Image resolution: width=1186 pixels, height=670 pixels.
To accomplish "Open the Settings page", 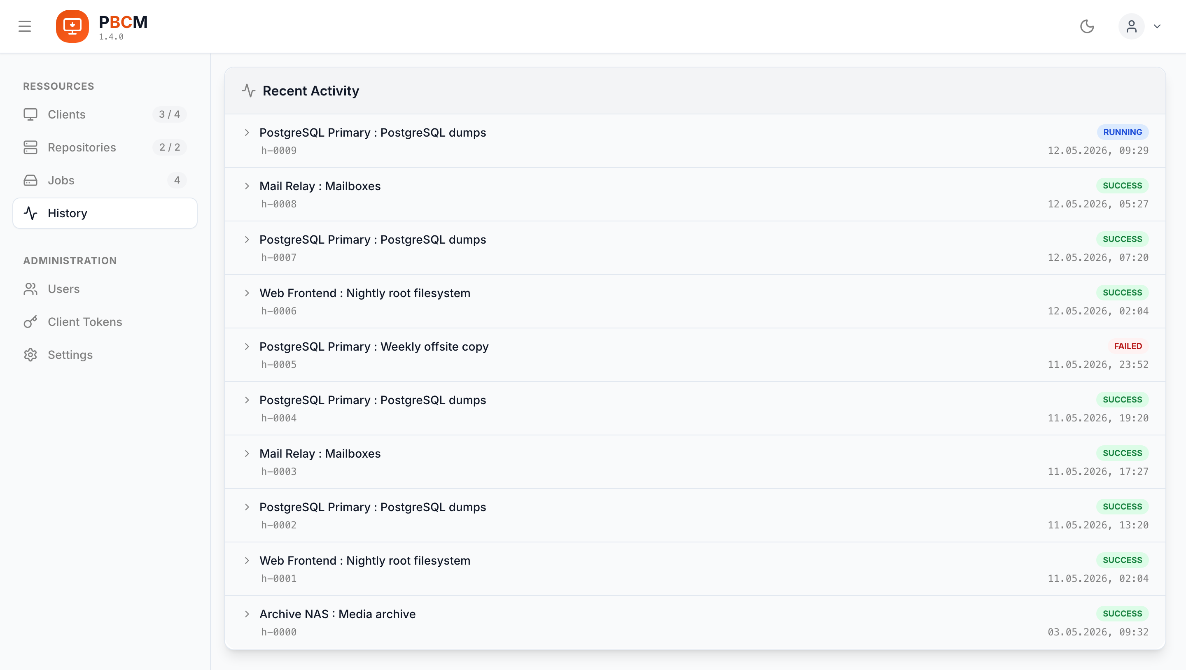I will point(105,355).
